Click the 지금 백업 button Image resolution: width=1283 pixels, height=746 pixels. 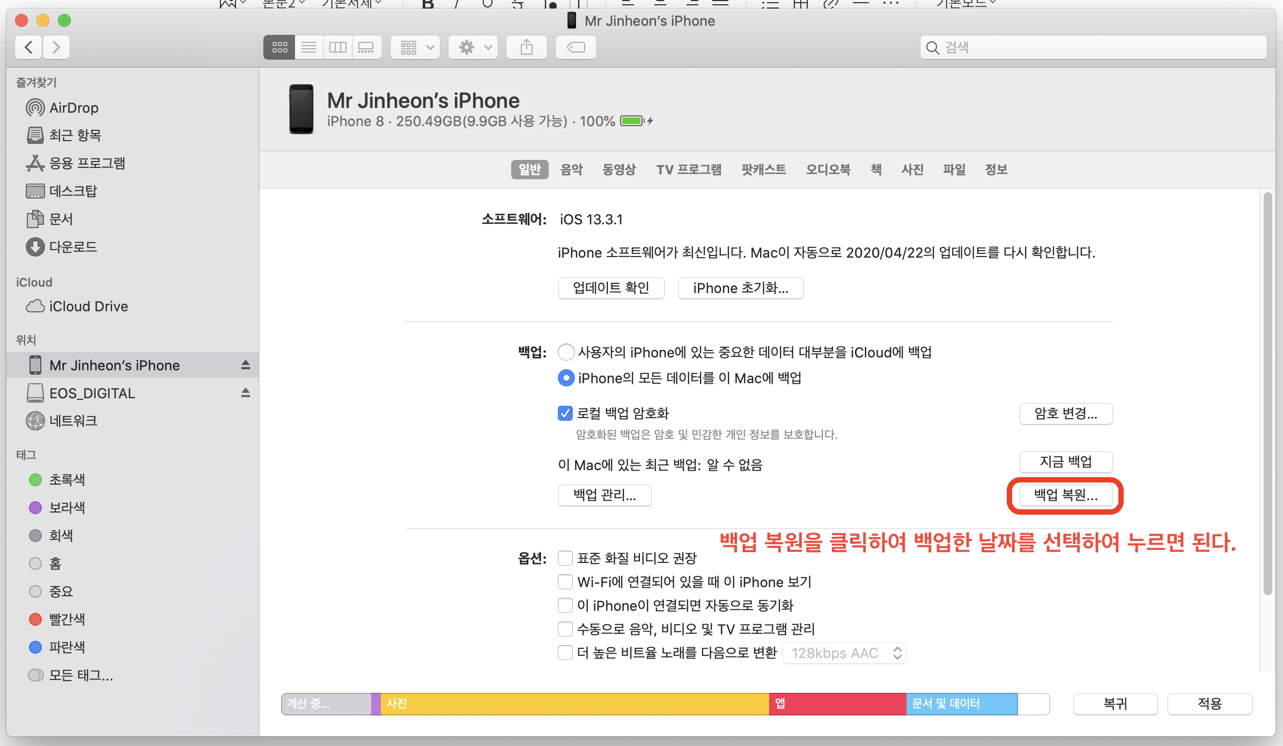[1066, 462]
